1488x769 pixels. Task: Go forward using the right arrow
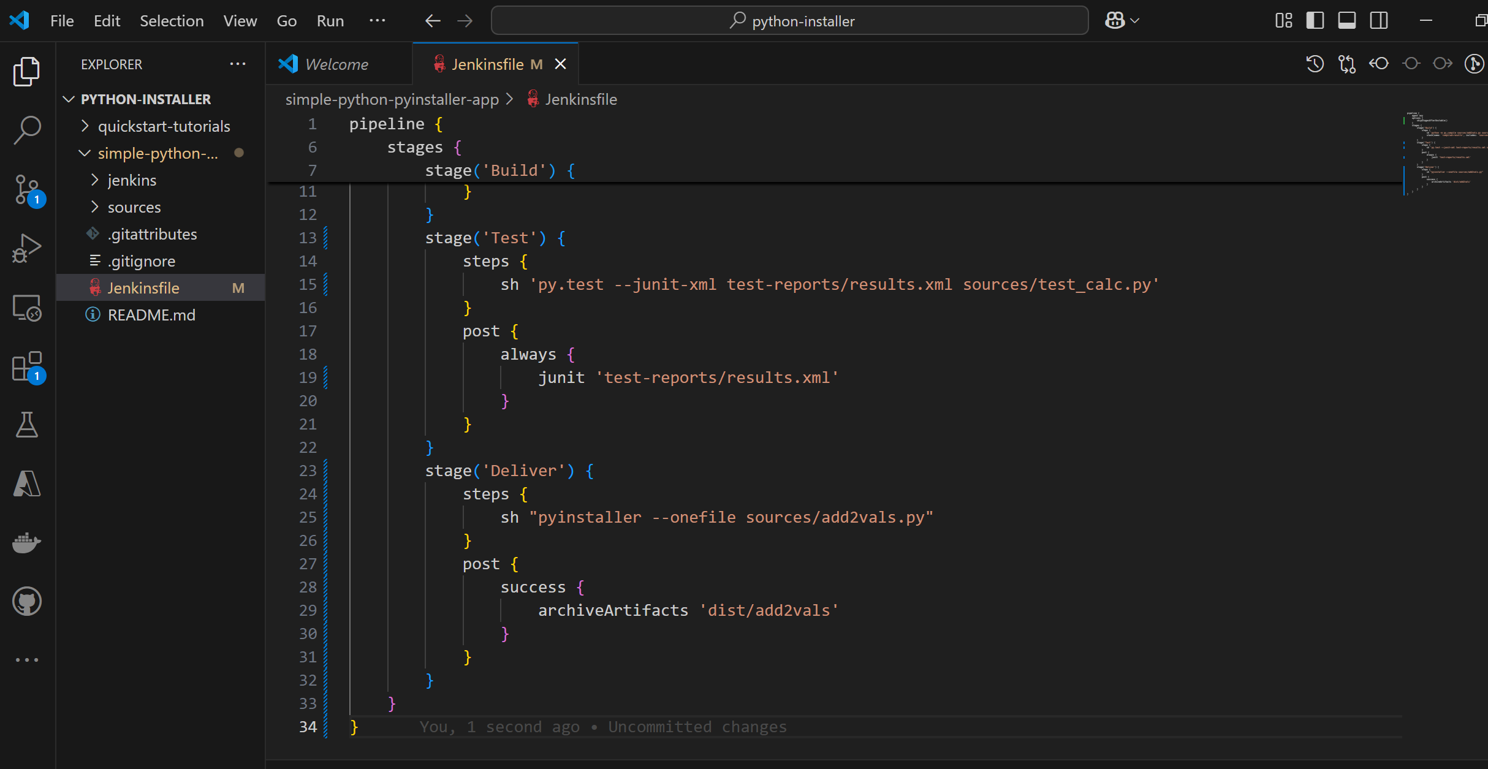click(465, 21)
